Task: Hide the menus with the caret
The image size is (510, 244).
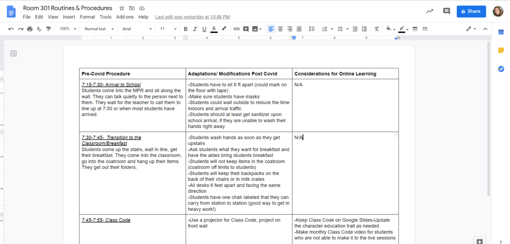Action: (x=485, y=29)
